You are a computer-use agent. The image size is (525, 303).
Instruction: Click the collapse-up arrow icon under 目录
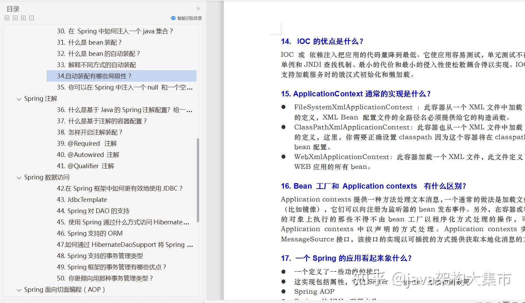click(x=15, y=18)
